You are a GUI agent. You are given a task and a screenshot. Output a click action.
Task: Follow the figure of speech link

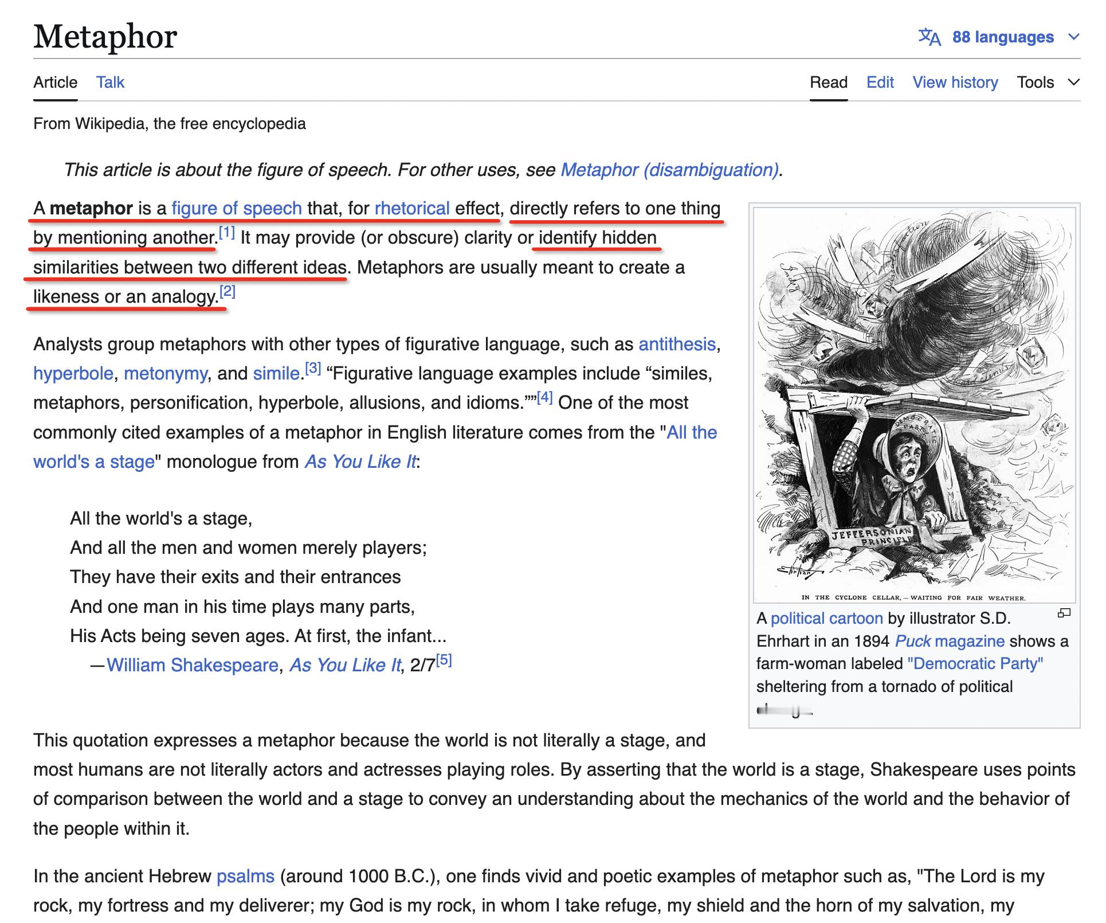coord(237,208)
